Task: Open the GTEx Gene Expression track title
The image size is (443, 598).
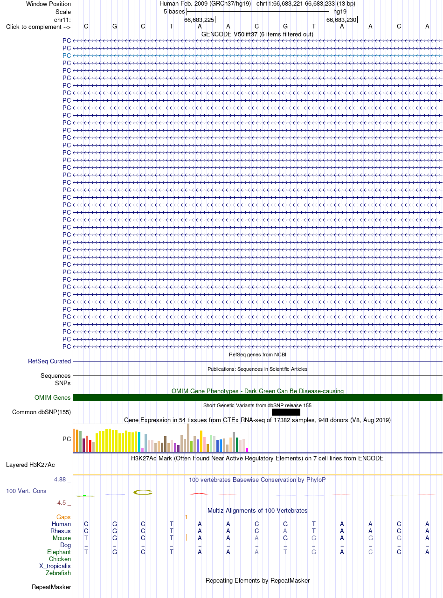Action: 257,420
